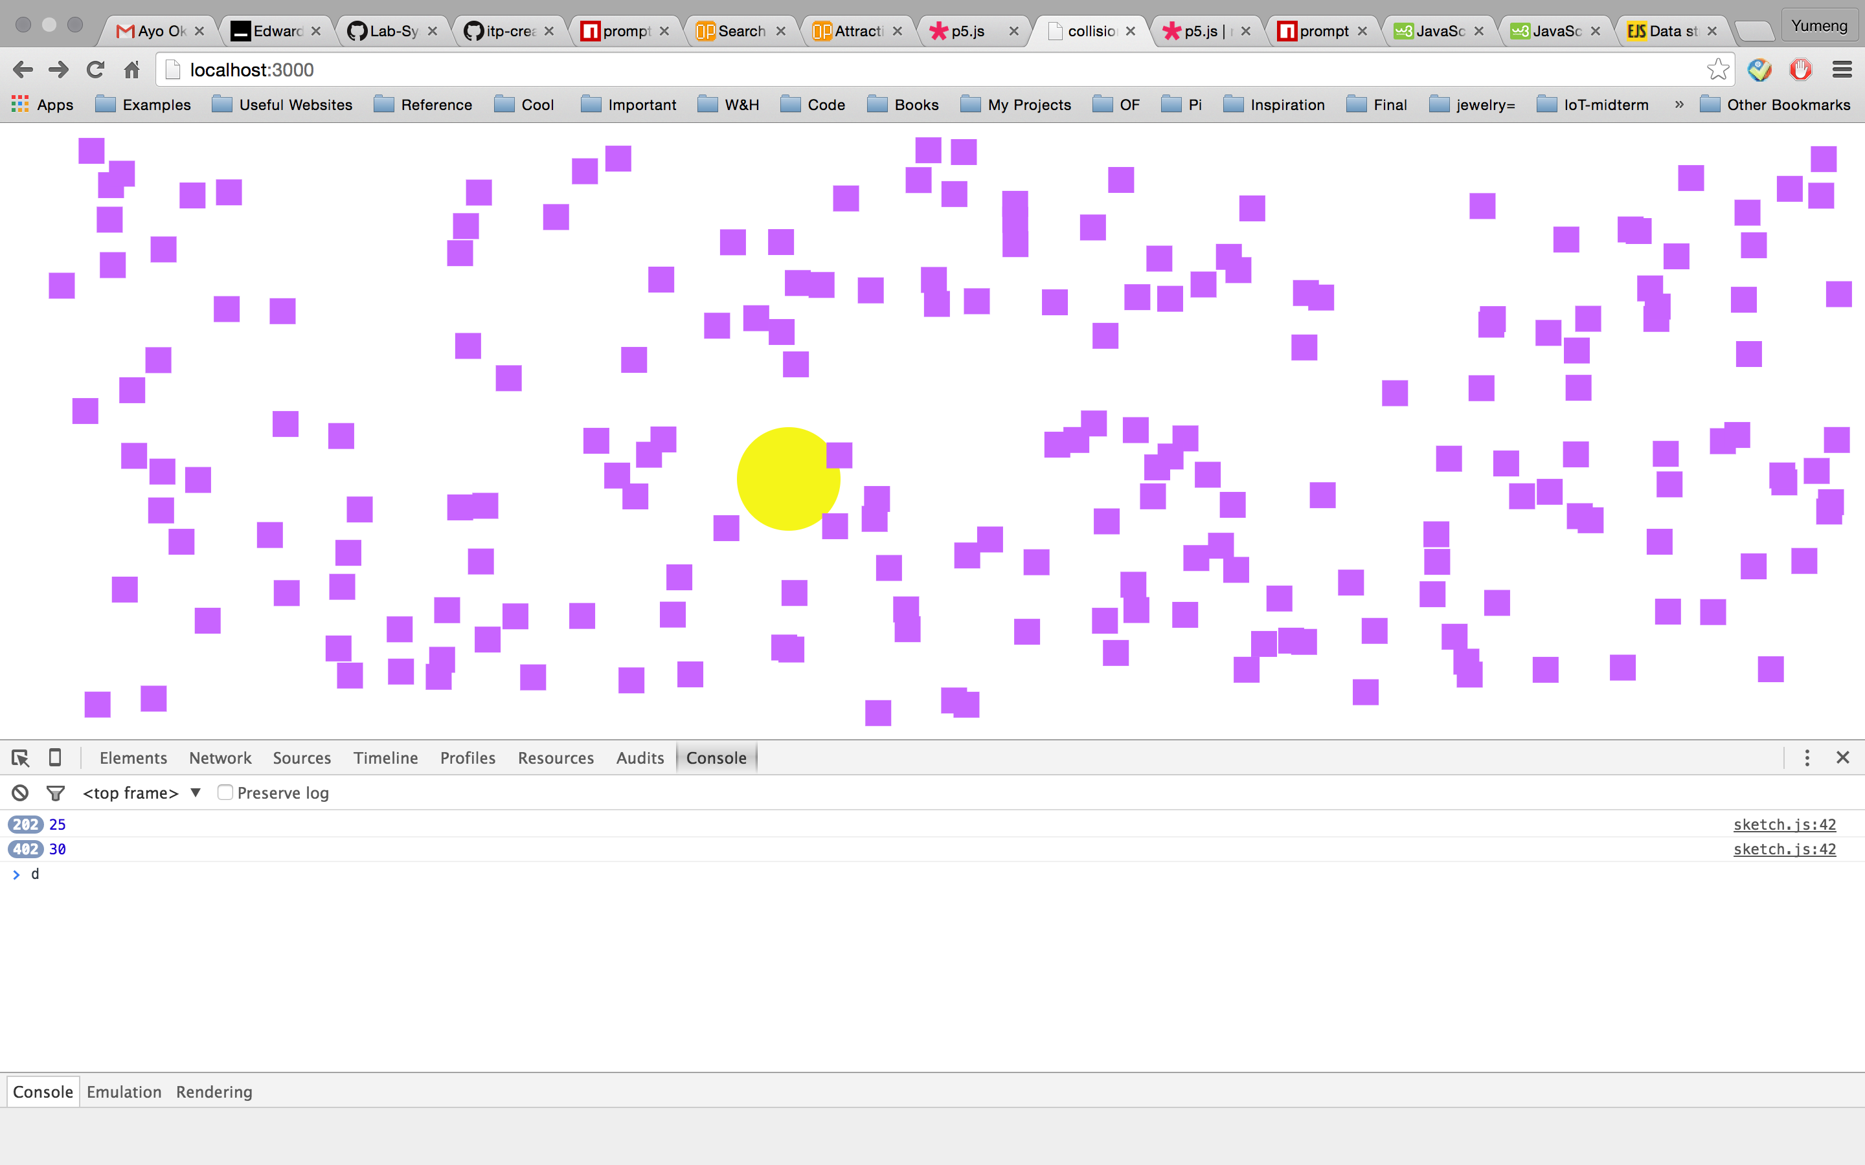The image size is (1865, 1165).
Task: Open the Emulation drawer tab
Action: click(124, 1092)
